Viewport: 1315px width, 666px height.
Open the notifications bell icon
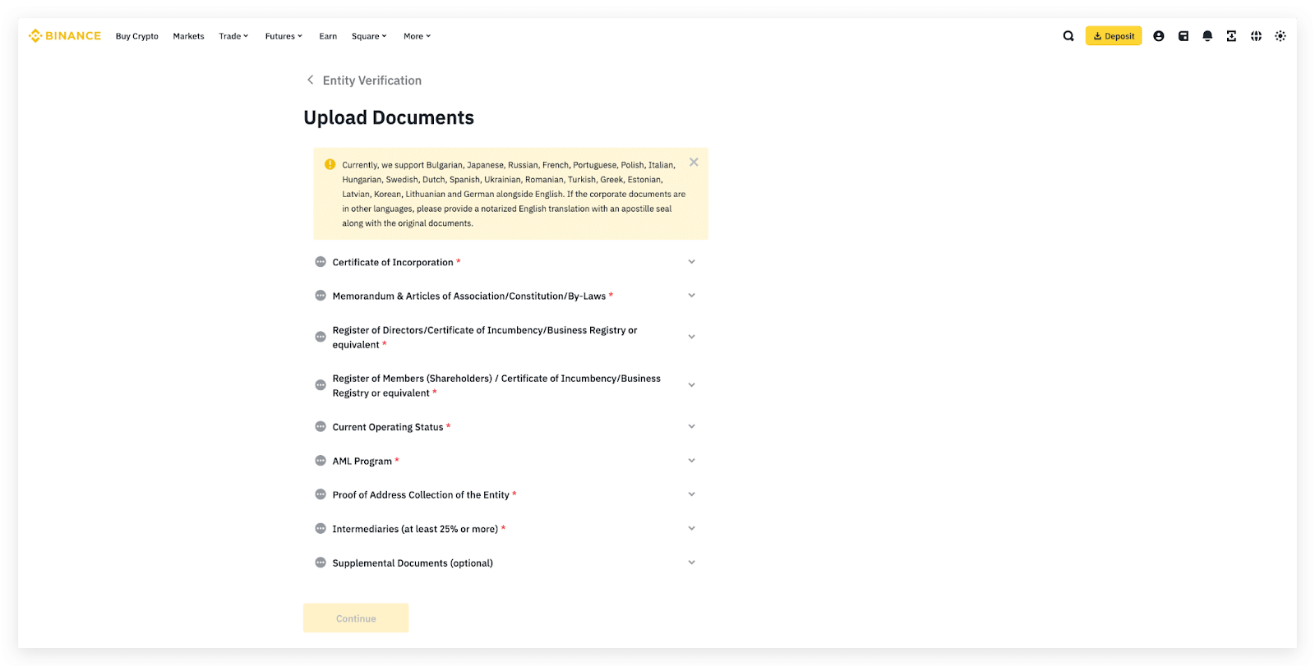pyautogui.click(x=1207, y=36)
